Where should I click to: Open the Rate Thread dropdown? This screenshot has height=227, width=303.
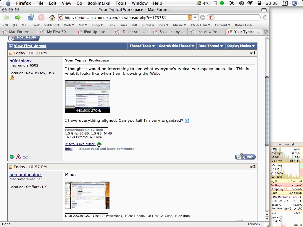[x=211, y=46]
